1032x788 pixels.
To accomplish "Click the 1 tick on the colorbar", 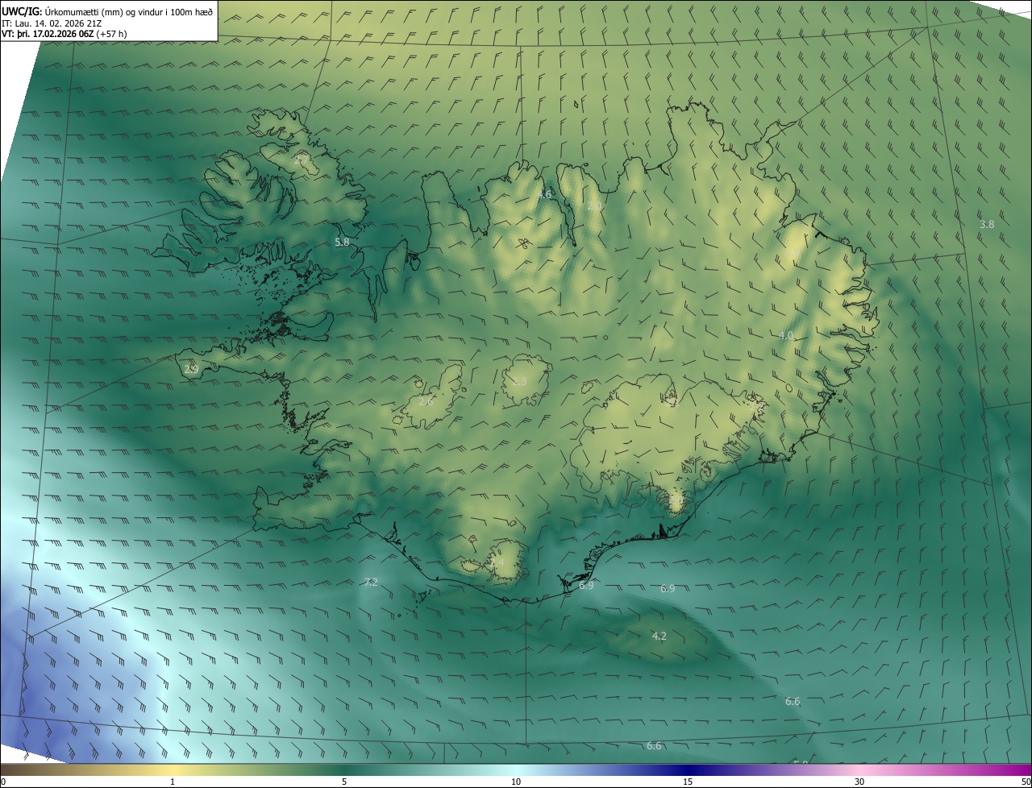I will tap(173, 782).
